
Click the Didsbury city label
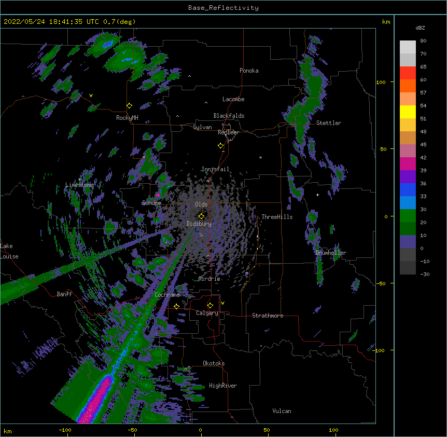[199, 224]
